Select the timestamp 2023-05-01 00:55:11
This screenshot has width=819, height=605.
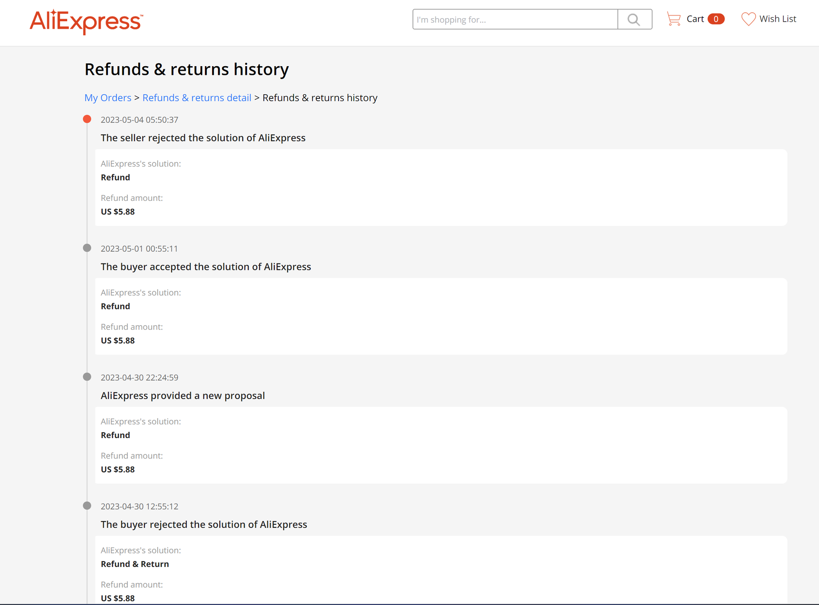click(139, 249)
